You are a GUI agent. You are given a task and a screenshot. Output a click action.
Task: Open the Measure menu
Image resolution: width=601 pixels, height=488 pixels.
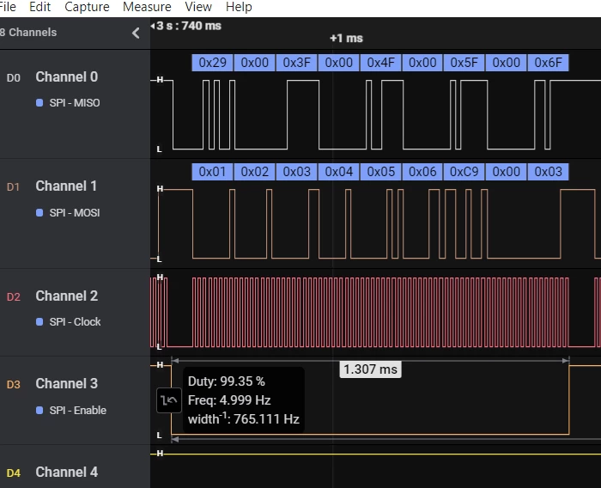coord(147,7)
